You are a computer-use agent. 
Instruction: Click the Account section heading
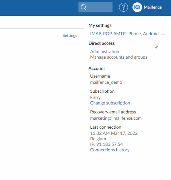tap(97, 69)
